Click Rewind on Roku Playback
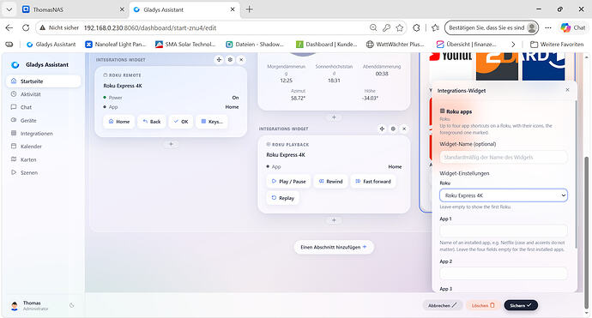 pos(330,182)
